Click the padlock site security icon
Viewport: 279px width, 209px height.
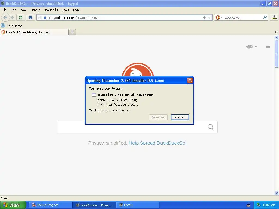(45, 17)
